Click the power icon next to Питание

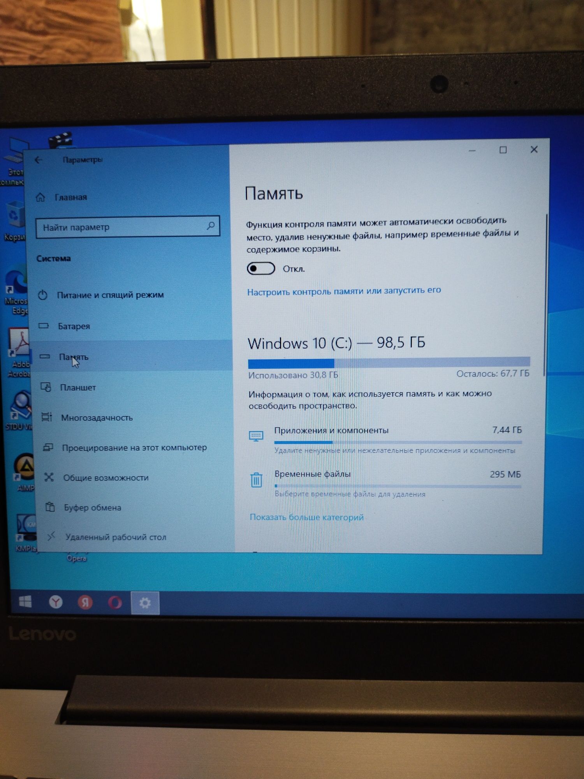[x=43, y=295]
